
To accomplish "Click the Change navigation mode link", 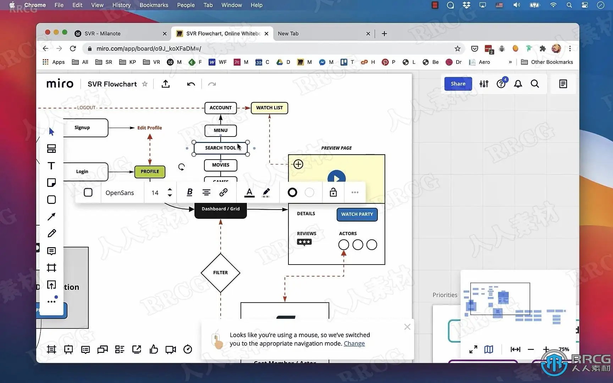I will coord(354,343).
